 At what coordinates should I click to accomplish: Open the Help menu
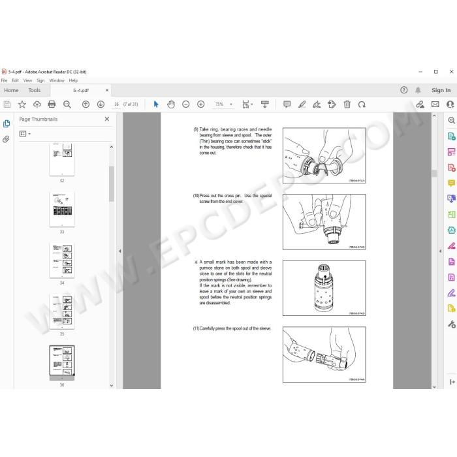click(73, 80)
